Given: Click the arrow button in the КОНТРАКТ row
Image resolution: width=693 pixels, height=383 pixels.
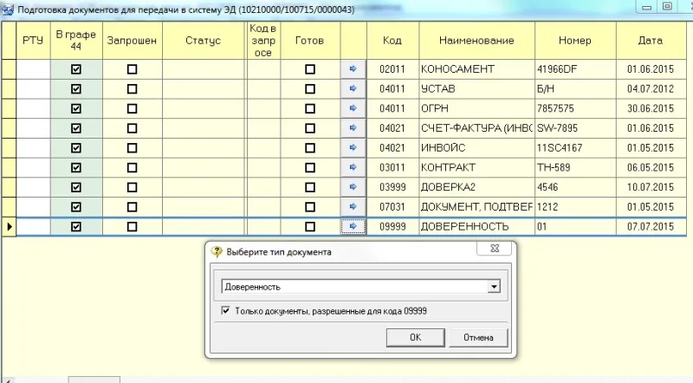Looking at the screenshot, I should point(353,167).
